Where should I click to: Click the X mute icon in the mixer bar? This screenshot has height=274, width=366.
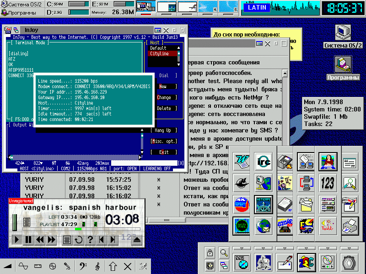[128, 266]
